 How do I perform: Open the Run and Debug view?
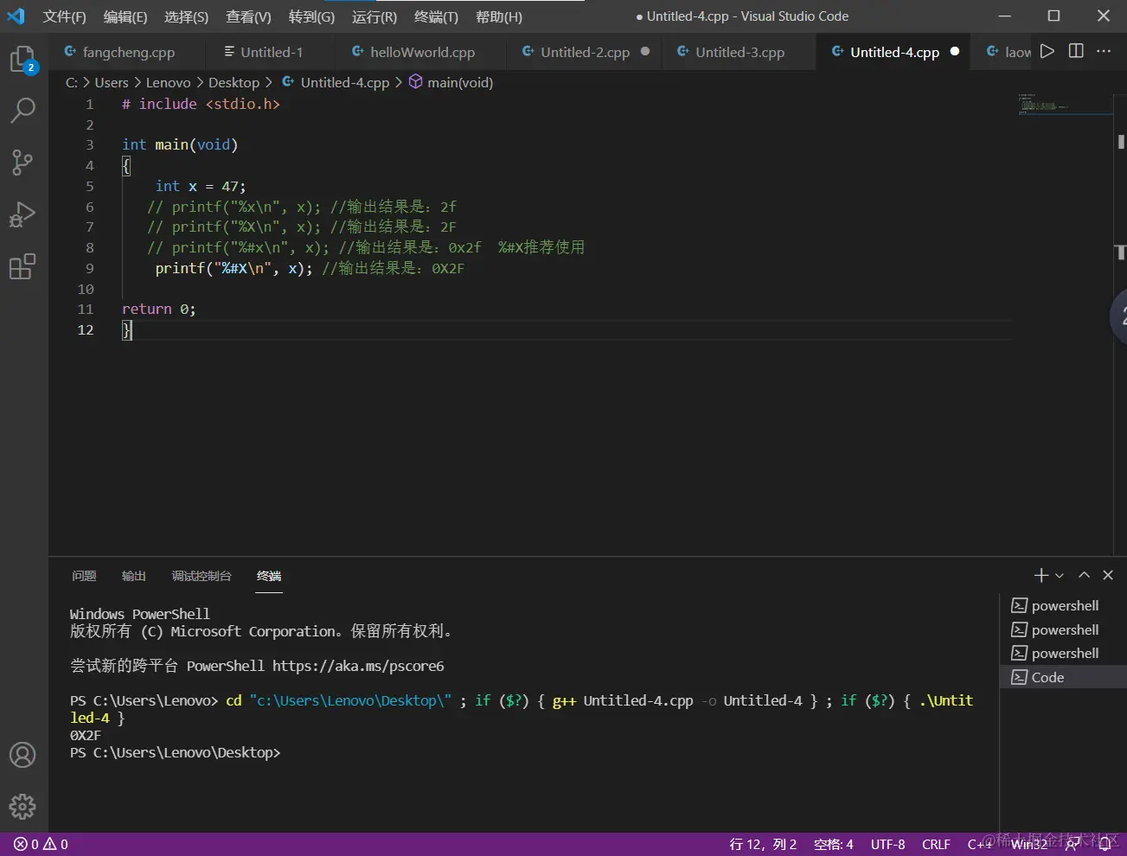22,214
